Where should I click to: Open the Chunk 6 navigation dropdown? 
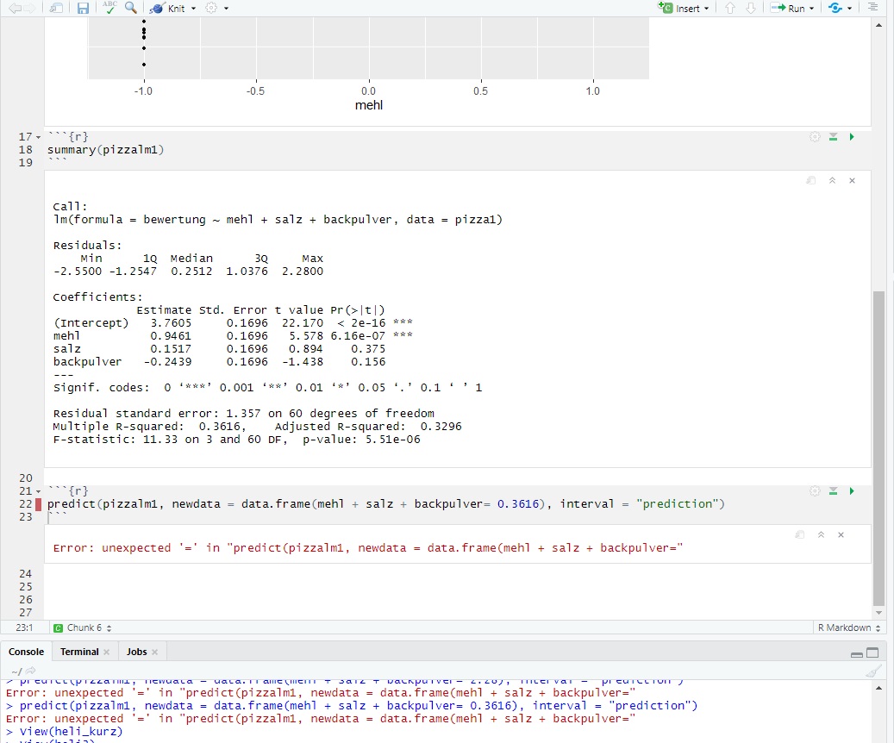pos(83,628)
